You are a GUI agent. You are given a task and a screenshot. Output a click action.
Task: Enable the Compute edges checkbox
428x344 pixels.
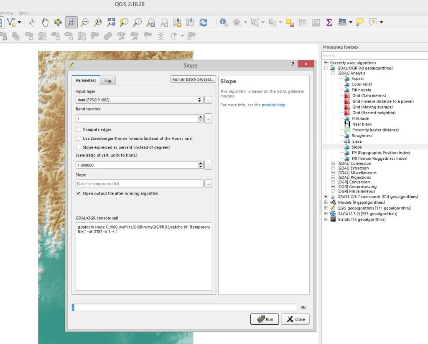79,130
